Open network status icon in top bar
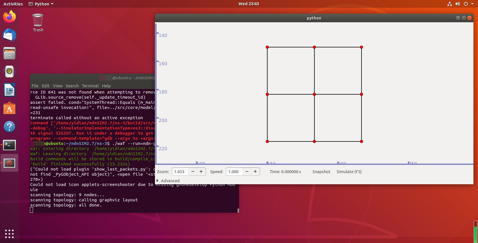Viewport: 478px width, 243px height. click(450, 4)
